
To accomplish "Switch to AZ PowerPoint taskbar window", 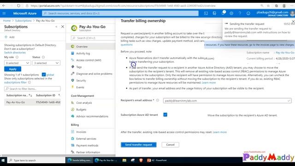I will click(x=157, y=160).
